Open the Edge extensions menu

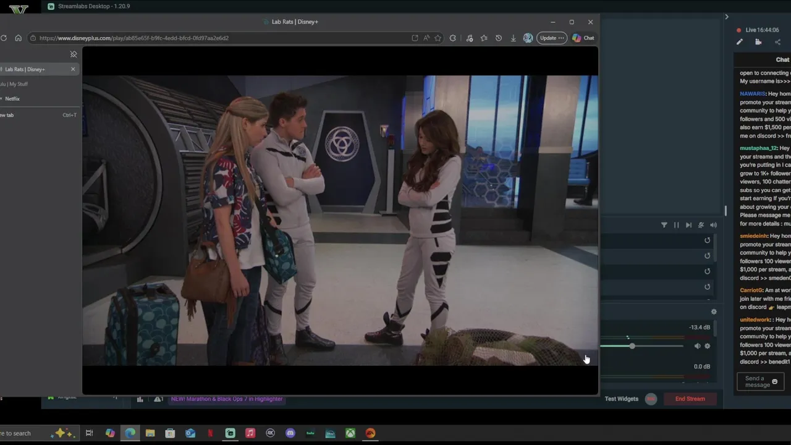(453, 38)
